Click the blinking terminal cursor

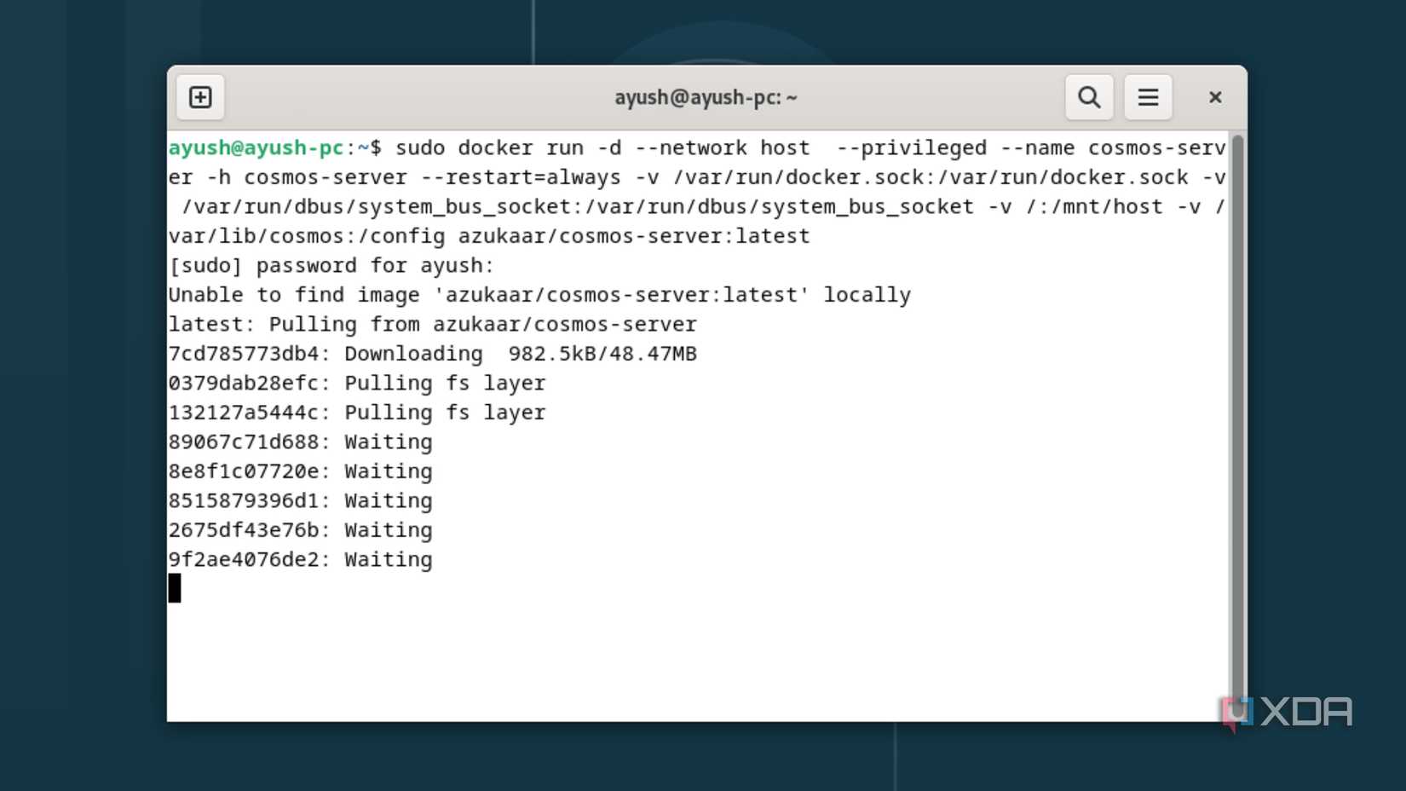174,588
